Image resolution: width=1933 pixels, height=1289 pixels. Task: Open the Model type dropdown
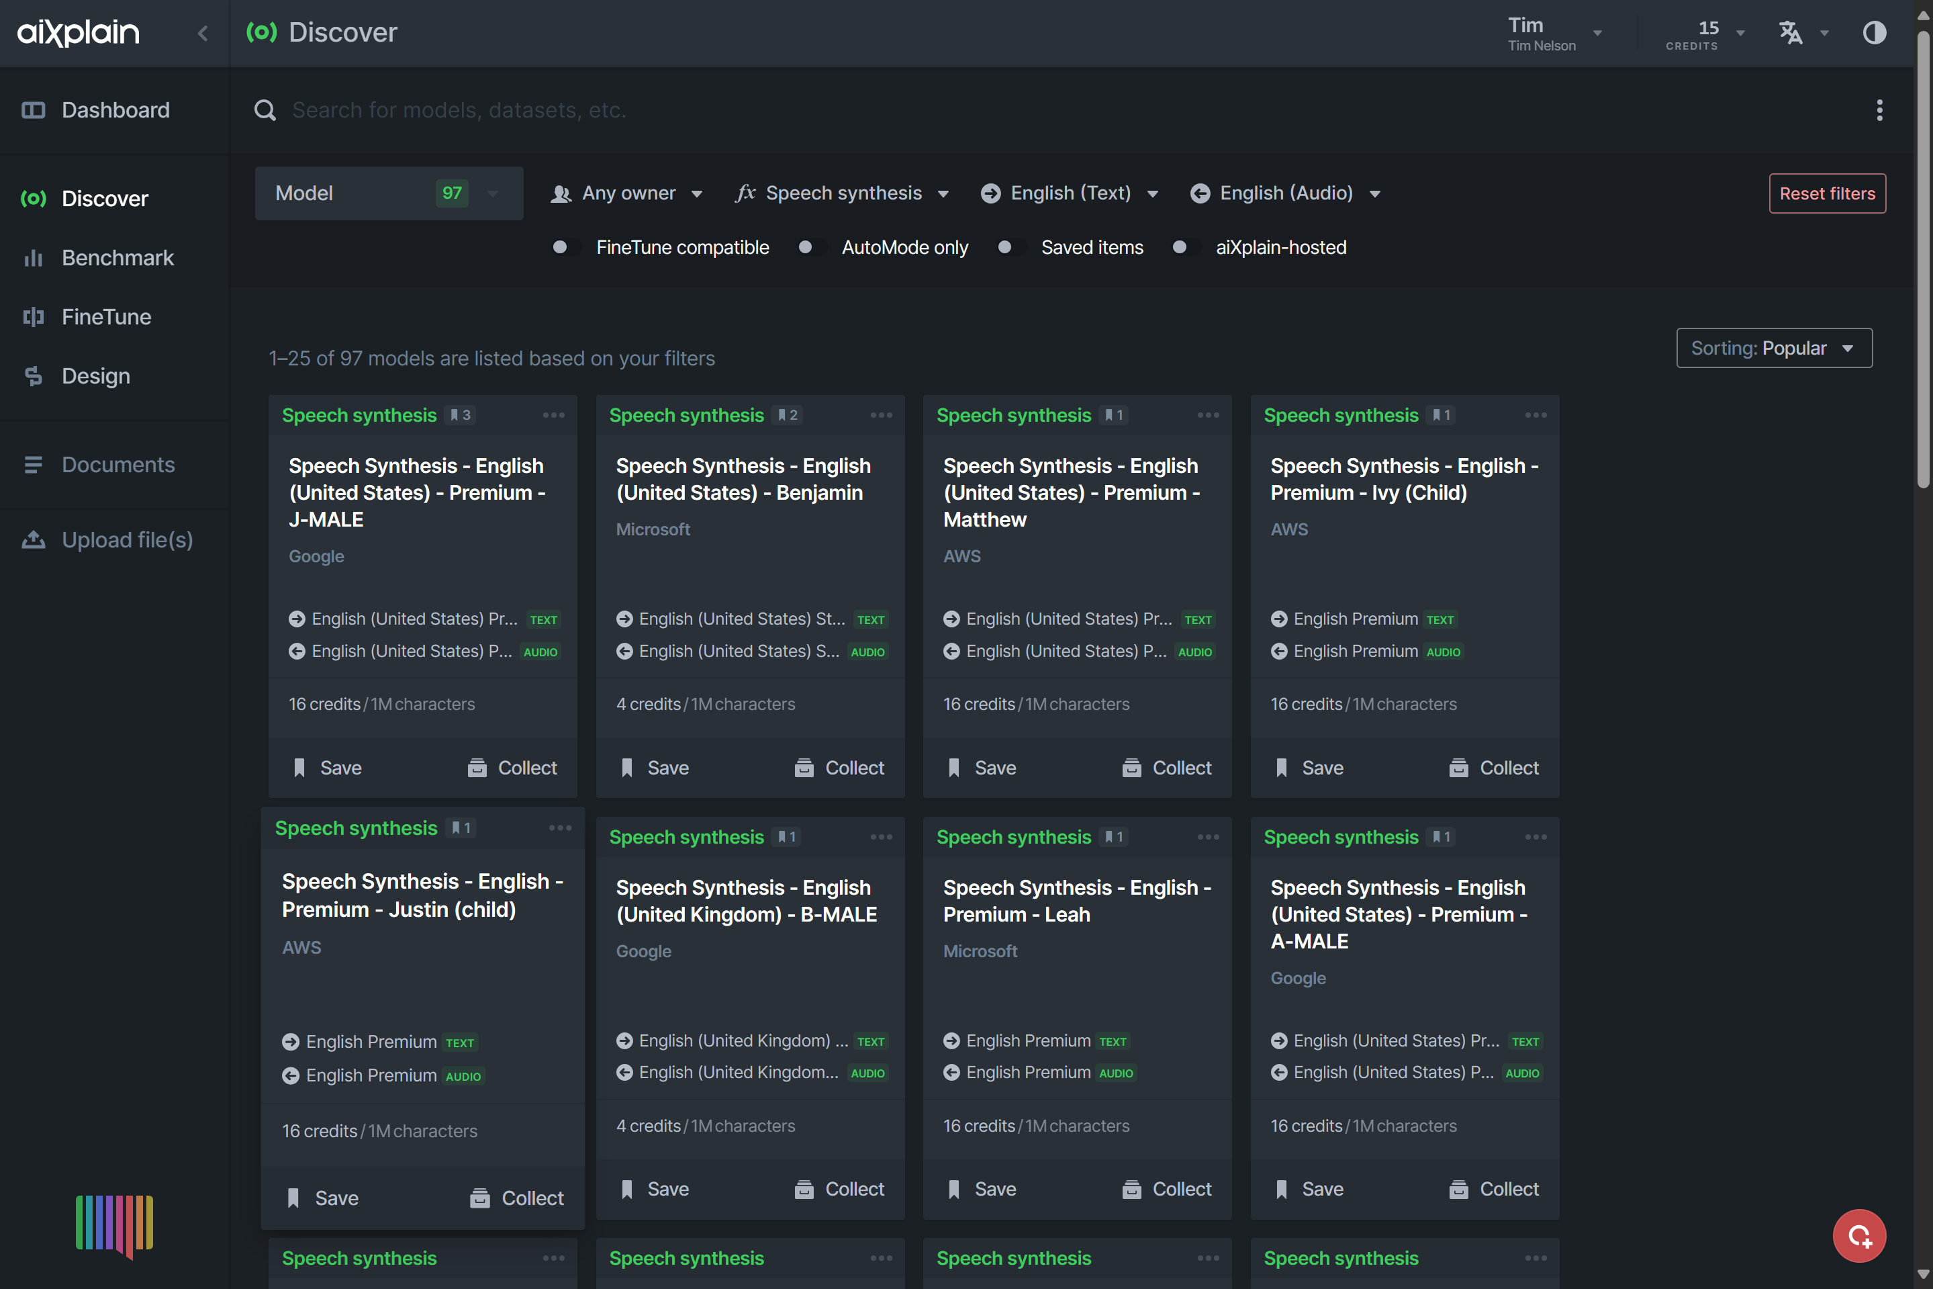tap(389, 193)
